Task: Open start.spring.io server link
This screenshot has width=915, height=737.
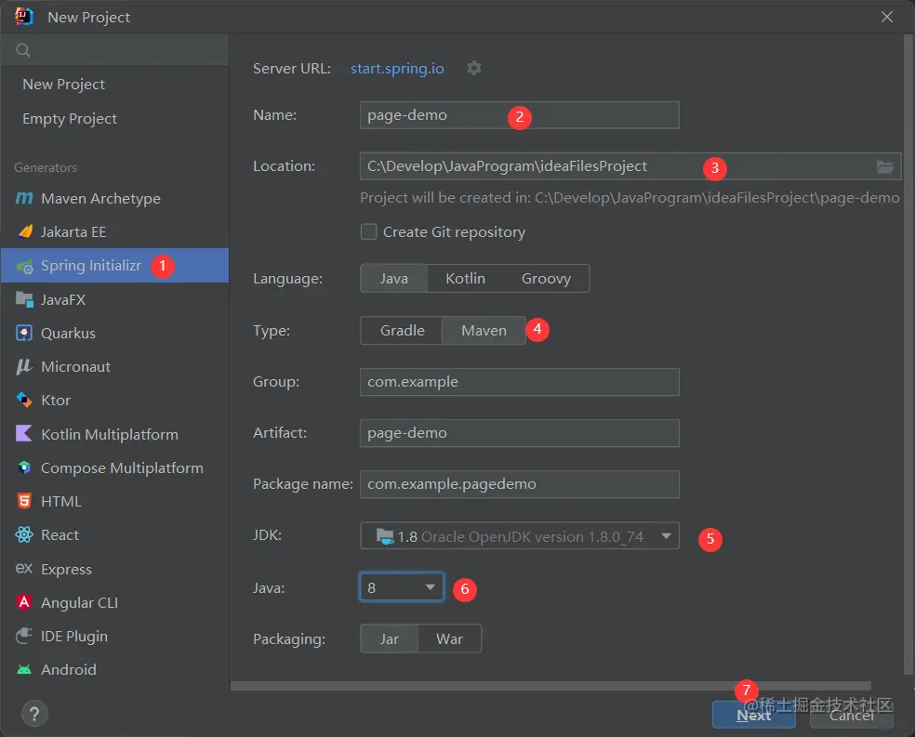Action: [397, 68]
